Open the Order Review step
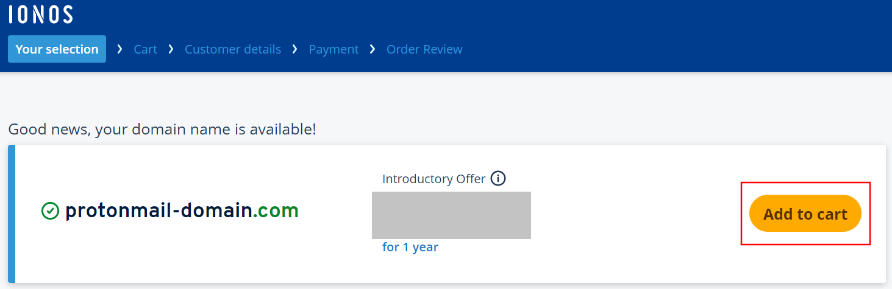Viewport: 892px width, 289px height. [x=424, y=49]
